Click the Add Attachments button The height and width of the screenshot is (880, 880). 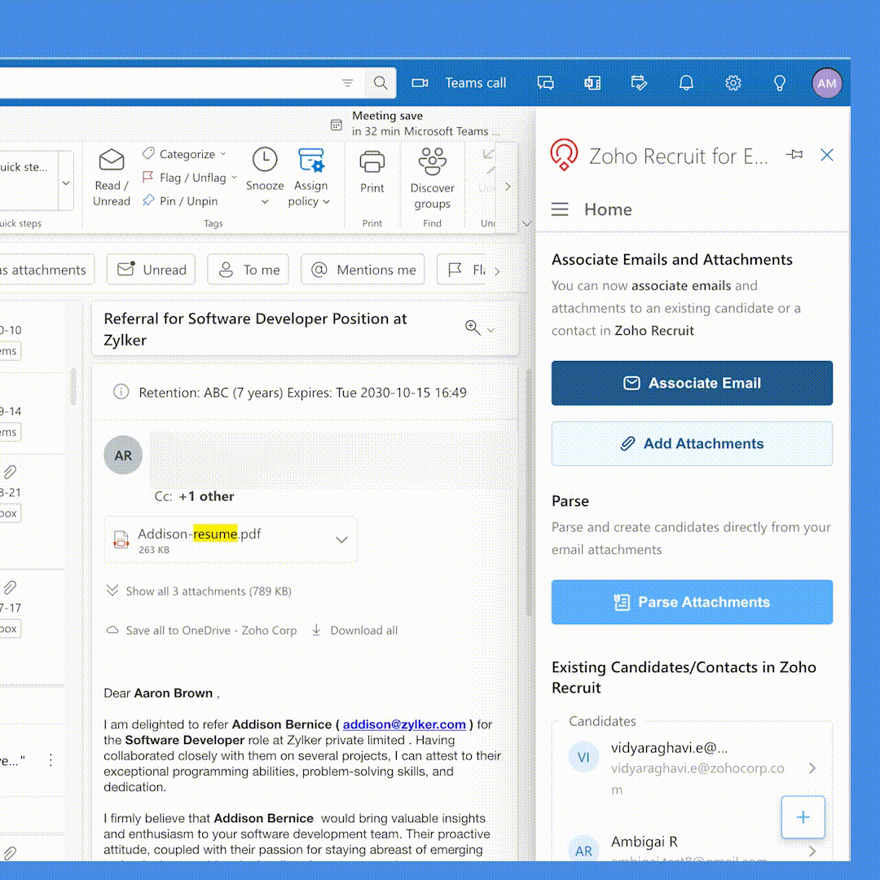tap(692, 444)
